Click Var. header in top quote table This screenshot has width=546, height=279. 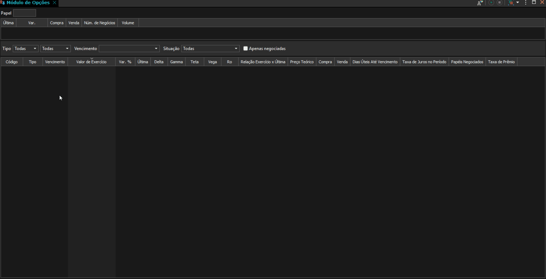[32, 23]
